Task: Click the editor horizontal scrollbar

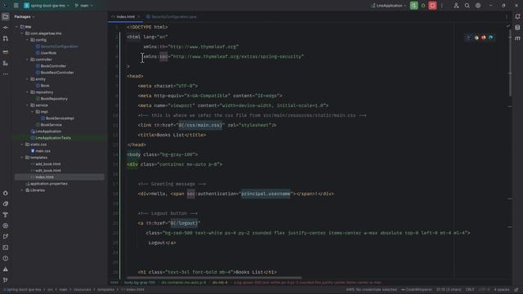Action: pos(214,278)
